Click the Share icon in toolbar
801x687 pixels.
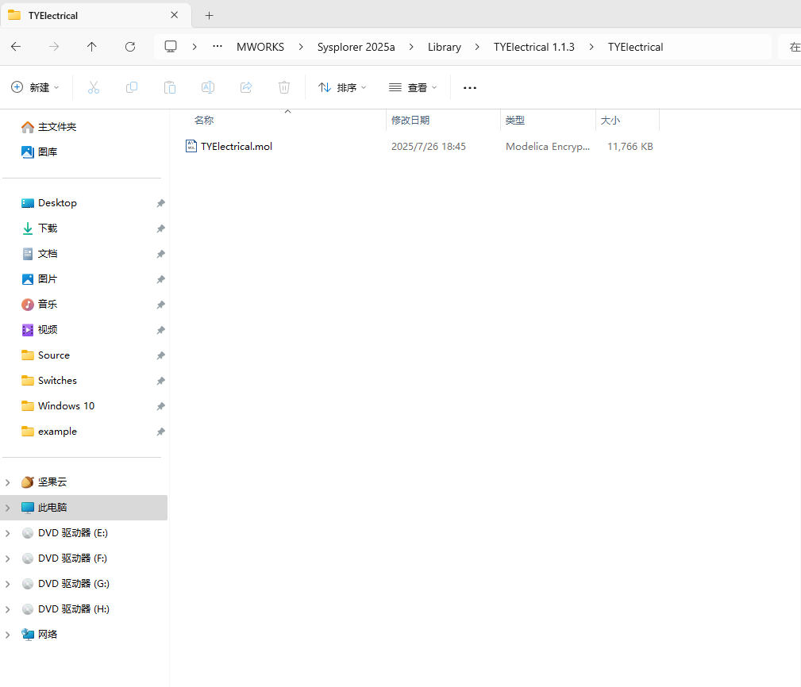[246, 87]
